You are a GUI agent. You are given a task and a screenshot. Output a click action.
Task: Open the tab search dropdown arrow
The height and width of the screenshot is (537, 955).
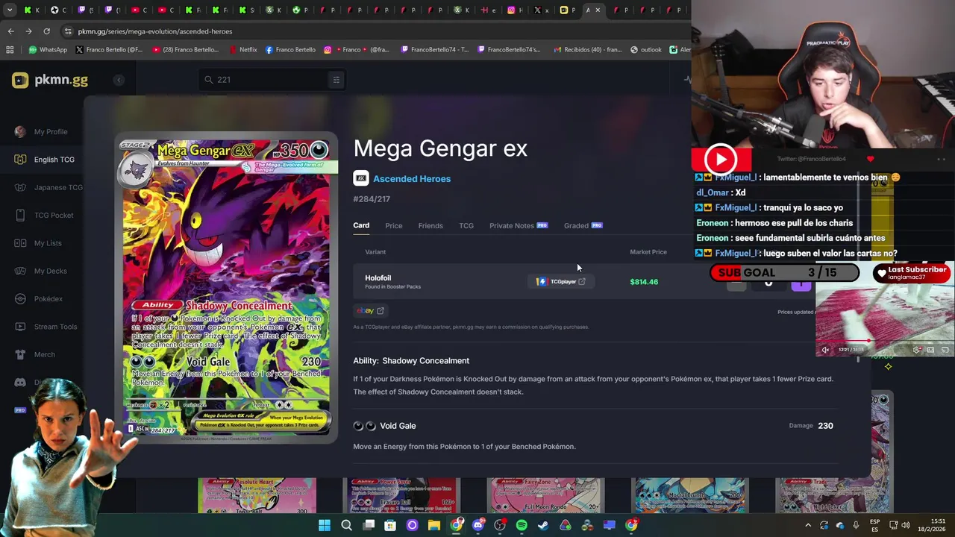pyautogui.click(x=9, y=10)
